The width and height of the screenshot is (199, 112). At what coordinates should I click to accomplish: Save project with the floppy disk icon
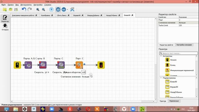point(16,9)
